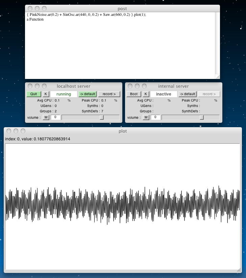Minimize the post window
Screen dimensions: 246x278
(37, 8)
